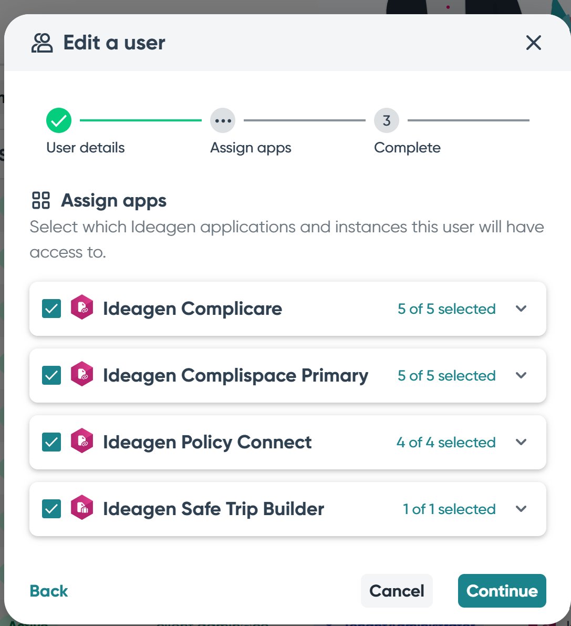Select the Assign apps step label
This screenshot has width=571, height=626.
[251, 148]
